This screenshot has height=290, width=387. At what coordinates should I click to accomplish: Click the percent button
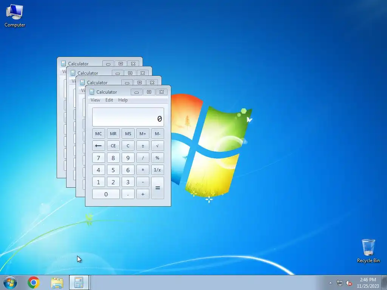pos(158,158)
